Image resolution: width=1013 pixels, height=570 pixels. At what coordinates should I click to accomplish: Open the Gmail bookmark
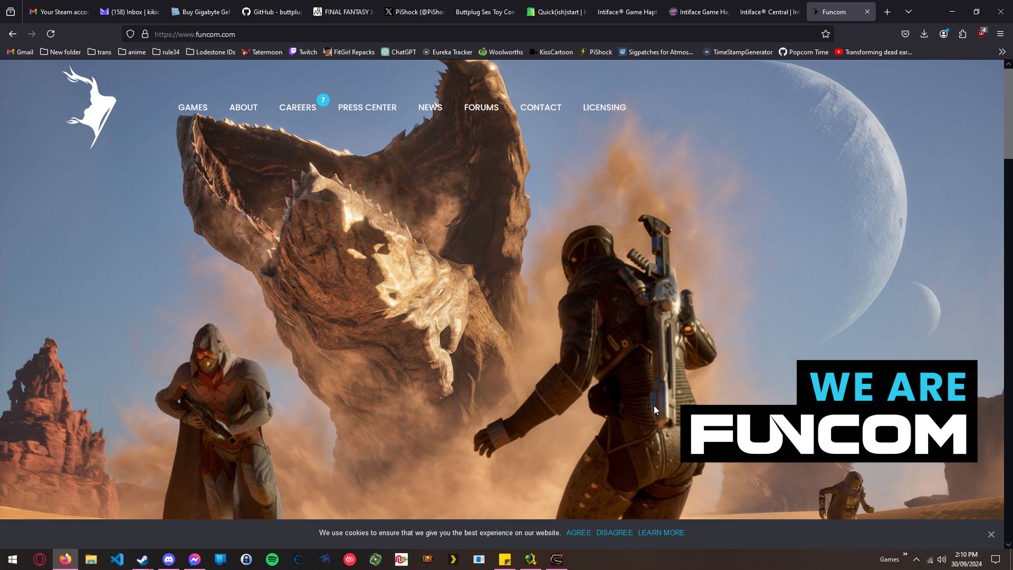[20, 52]
